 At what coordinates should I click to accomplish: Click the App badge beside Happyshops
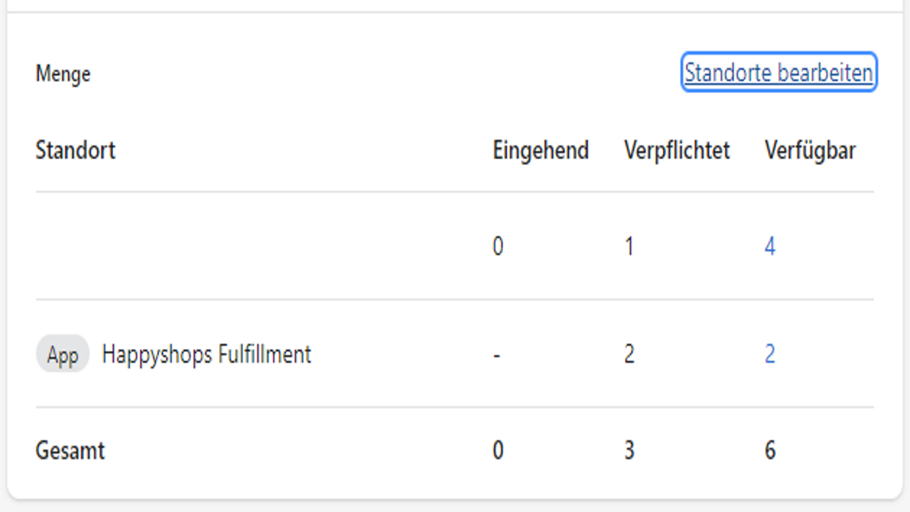(63, 354)
